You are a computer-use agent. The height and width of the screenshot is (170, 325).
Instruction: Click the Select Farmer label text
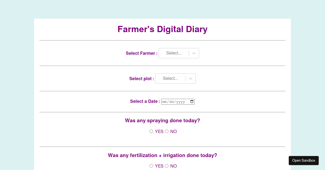tap(141, 53)
